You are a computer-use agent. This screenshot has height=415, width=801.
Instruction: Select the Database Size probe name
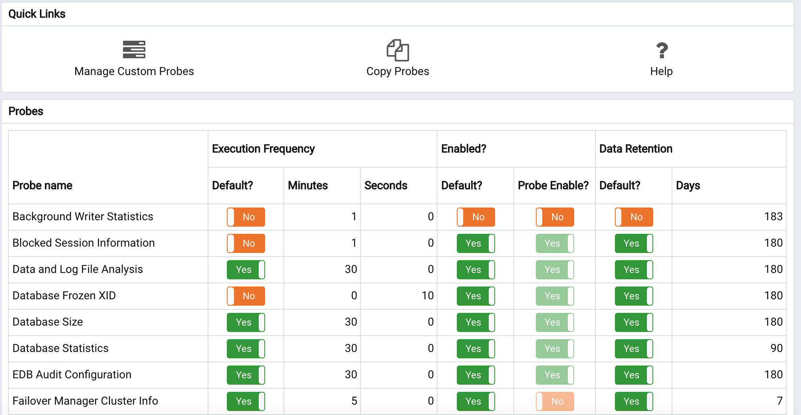[48, 322]
